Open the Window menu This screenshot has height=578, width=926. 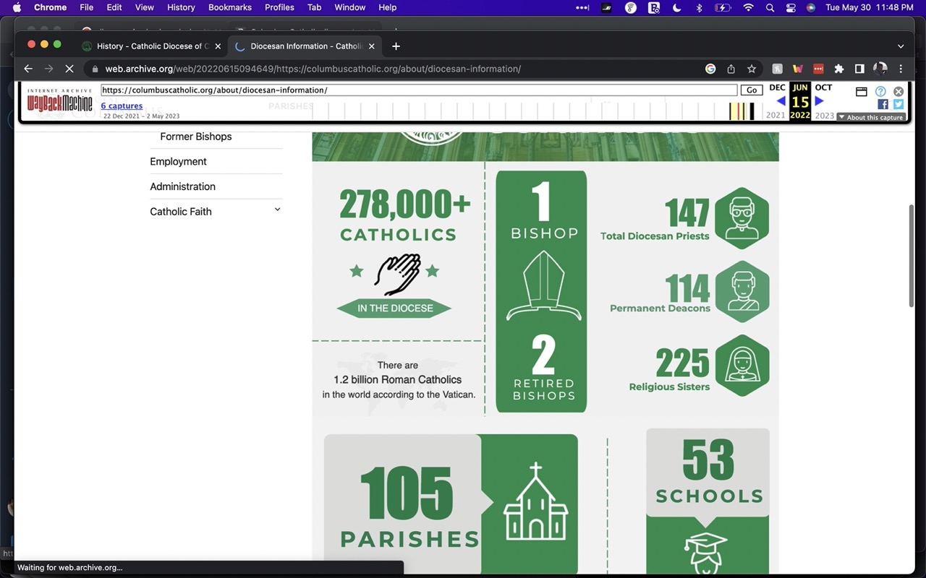point(349,7)
